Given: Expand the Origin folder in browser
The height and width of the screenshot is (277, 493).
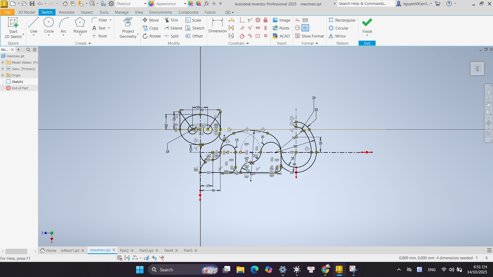Looking at the screenshot, I should click(x=3, y=75).
